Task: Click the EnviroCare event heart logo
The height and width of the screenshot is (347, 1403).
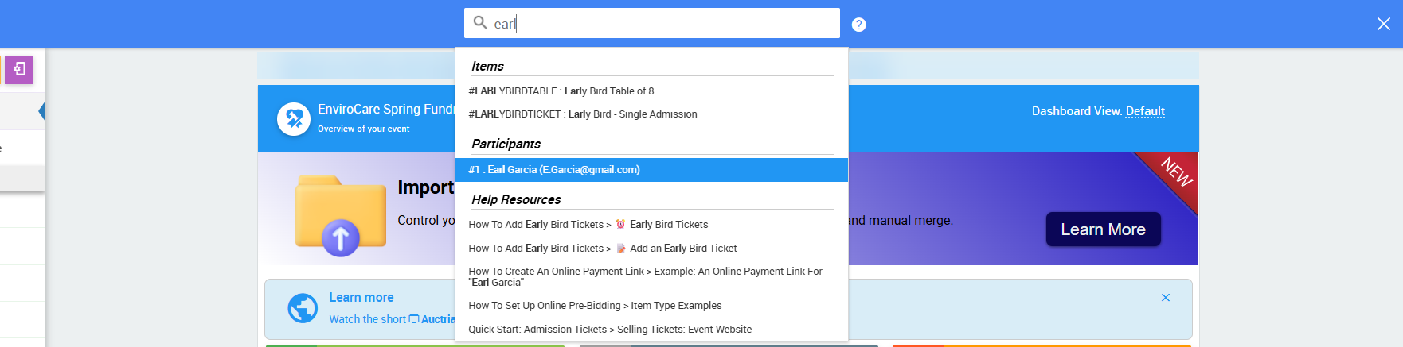Action: pos(294,119)
